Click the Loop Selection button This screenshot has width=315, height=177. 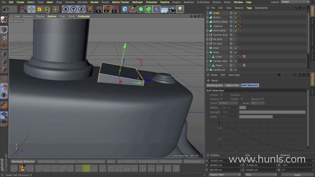(46, 161)
